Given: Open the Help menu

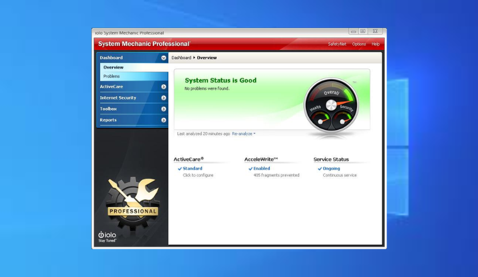Looking at the screenshot, I should tap(376, 44).
